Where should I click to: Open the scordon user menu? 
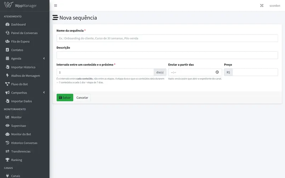(x=275, y=6)
